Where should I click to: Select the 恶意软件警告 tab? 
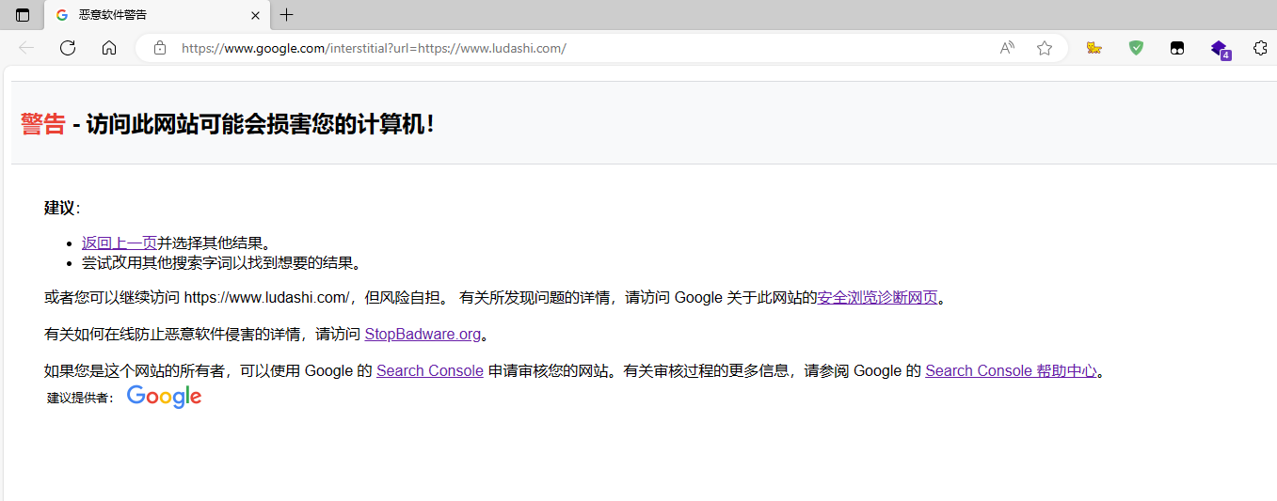141,15
